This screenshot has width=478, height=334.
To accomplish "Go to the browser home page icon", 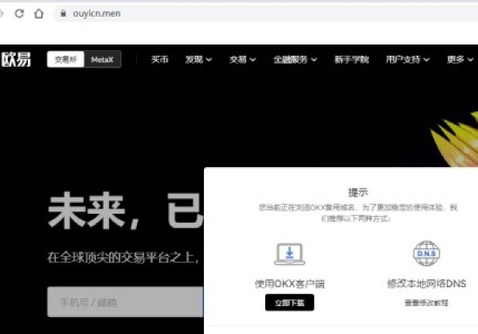I will [39, 14].
